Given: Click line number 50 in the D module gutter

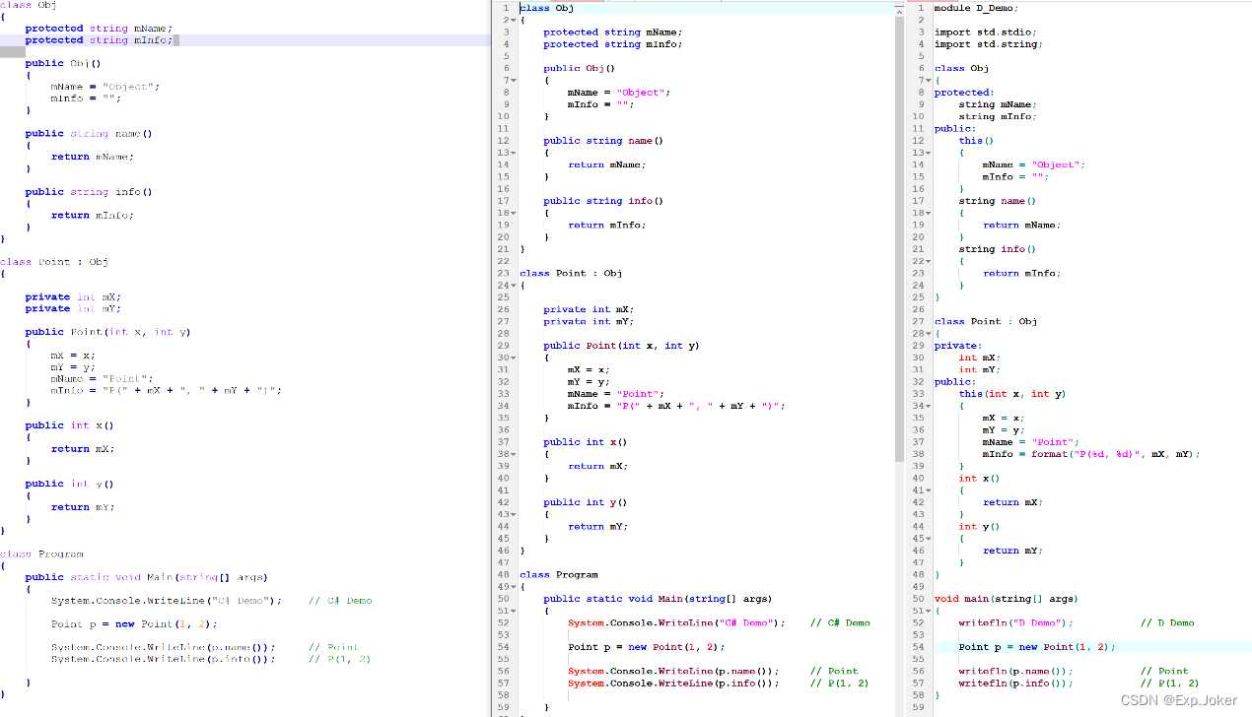Looking at the screenshot, I should (918, 599).
